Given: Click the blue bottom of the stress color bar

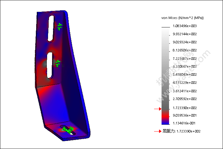Looking at the screenshot, I should tap(165, 123).
